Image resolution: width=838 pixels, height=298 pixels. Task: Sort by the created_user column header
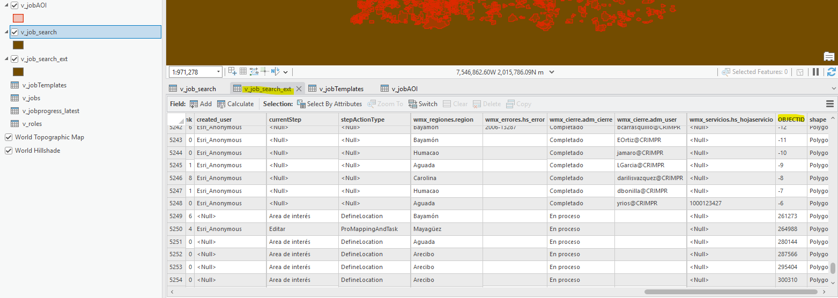(230, 120)
